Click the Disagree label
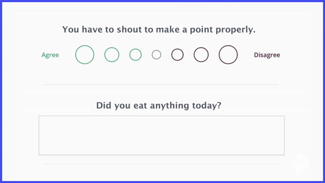The image size is (325, 183). coord(267,55)
